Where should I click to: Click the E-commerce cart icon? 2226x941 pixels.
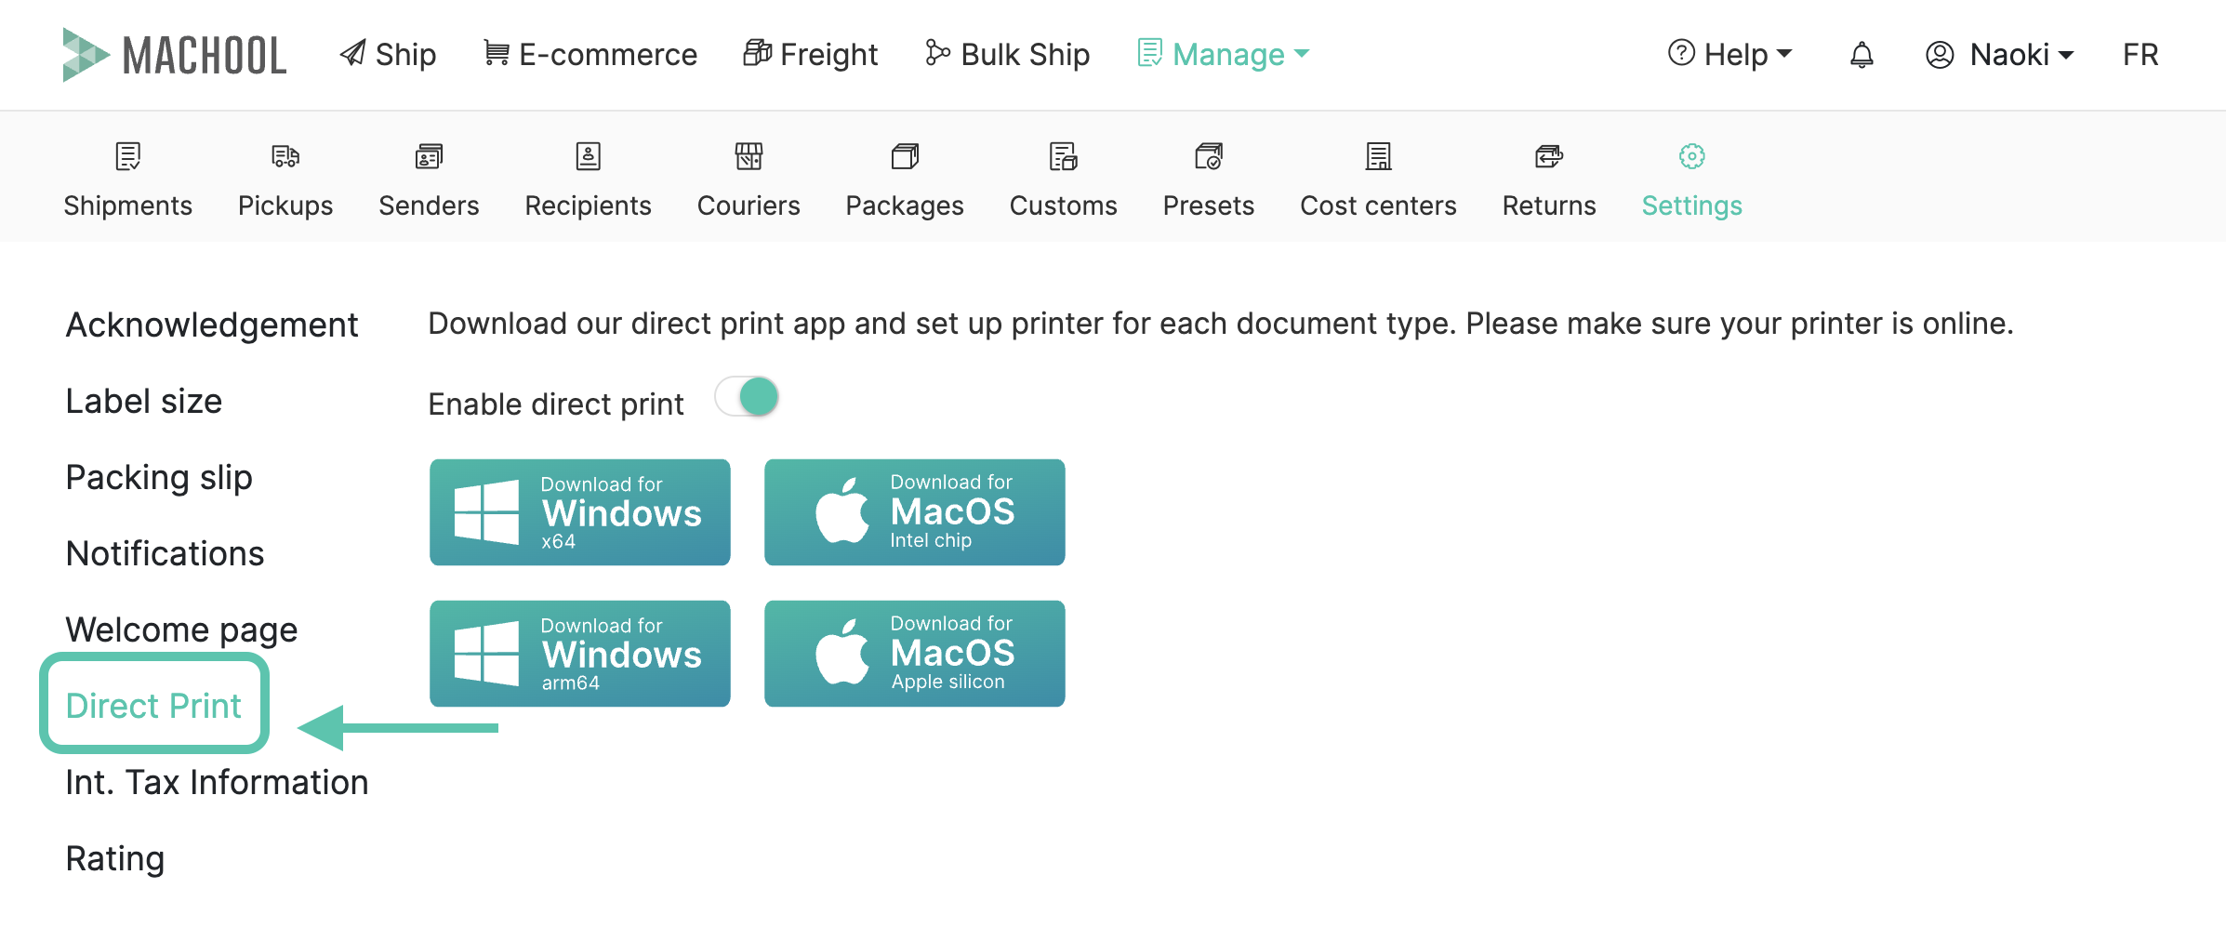point(497,53)
